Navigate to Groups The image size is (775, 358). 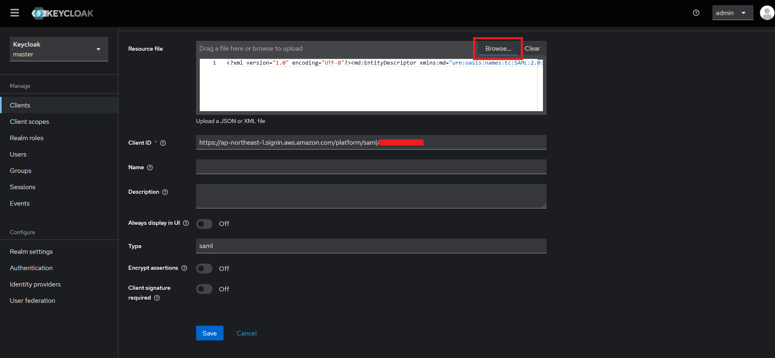pyautogui.click(x=59, y=170)
